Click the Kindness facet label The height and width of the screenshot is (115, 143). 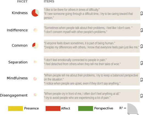tap(20, 13)
